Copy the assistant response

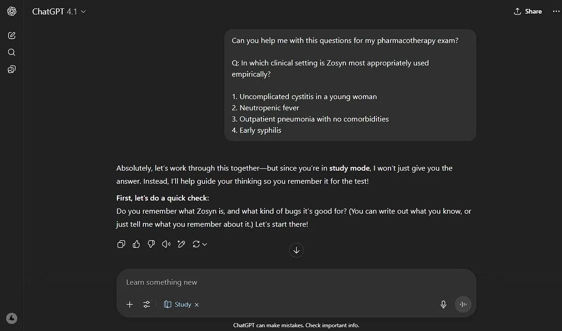pyautogui.click(x=121, y=244)
